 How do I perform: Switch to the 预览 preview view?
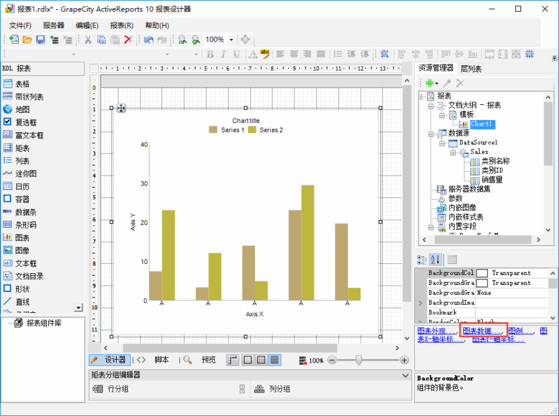tap(208, 360)
